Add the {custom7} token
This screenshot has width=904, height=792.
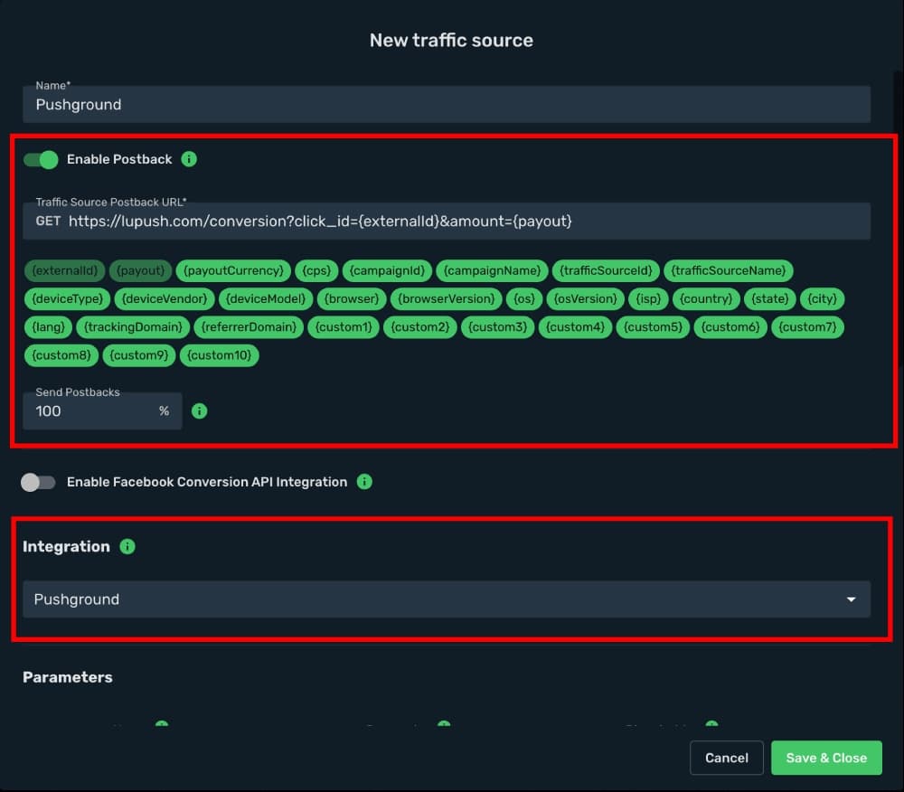(x=807, y=327)
